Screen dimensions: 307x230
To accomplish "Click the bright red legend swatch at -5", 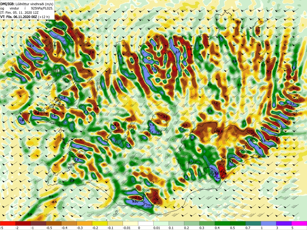I will [8, 223].
